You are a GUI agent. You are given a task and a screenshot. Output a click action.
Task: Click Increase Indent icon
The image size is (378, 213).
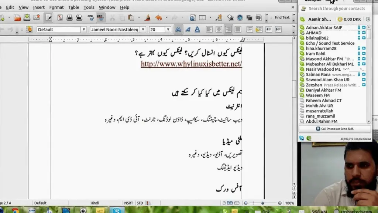click(278, 30)
